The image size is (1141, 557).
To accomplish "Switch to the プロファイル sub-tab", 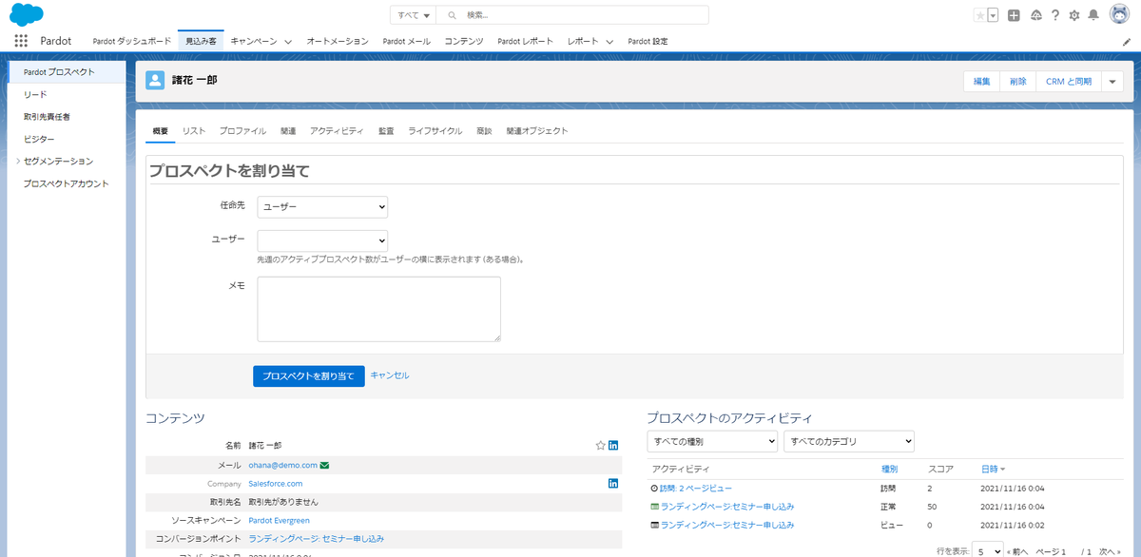I will 242,131.
